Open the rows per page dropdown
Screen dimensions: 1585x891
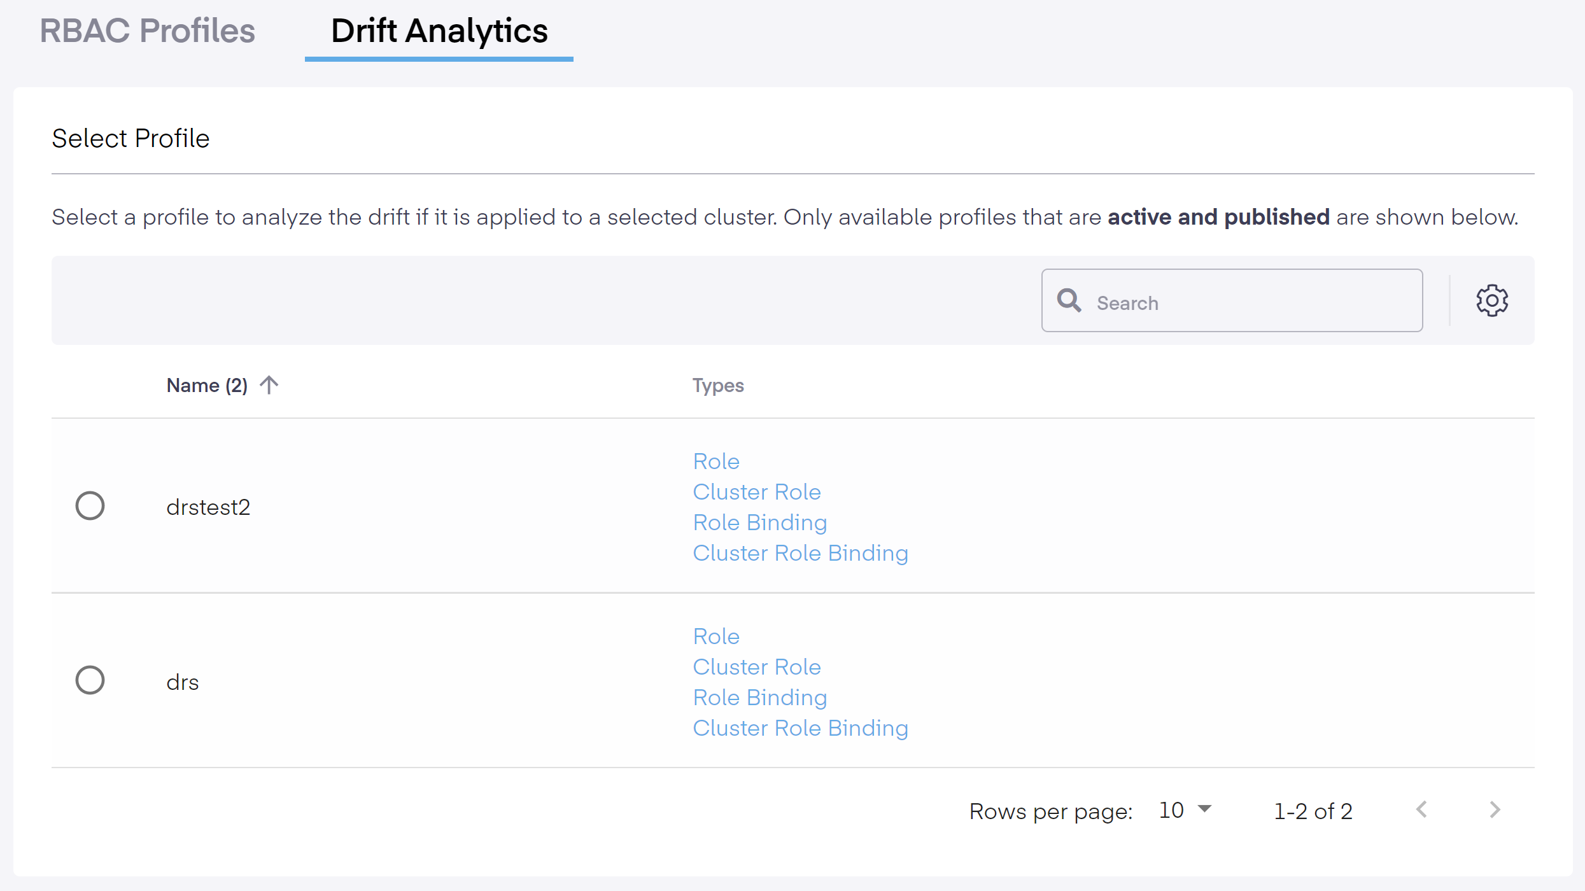[1185, 810]
